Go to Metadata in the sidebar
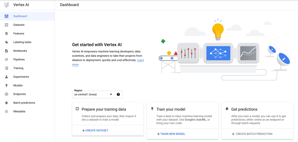The height and width of the screenshot is (142, 298). pyautogui.click(x=19, y=111)
